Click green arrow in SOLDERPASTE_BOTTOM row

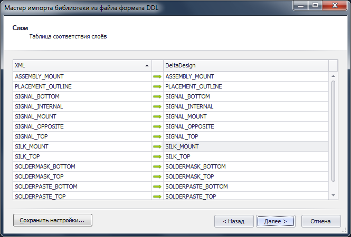[x=157, y=186]
